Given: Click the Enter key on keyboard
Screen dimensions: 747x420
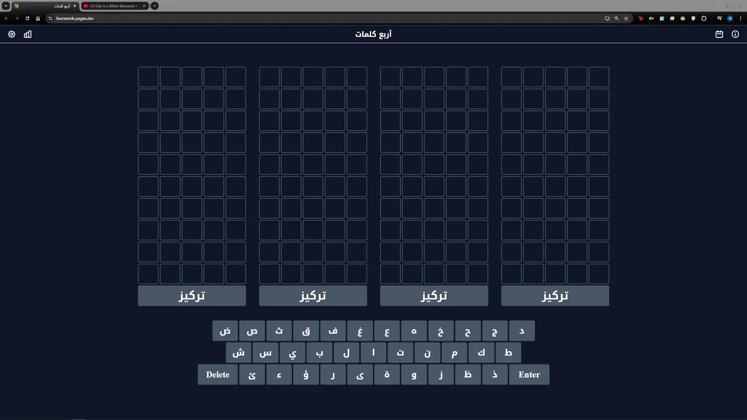Looking at the screenshot, I should (x=529, y=374).
